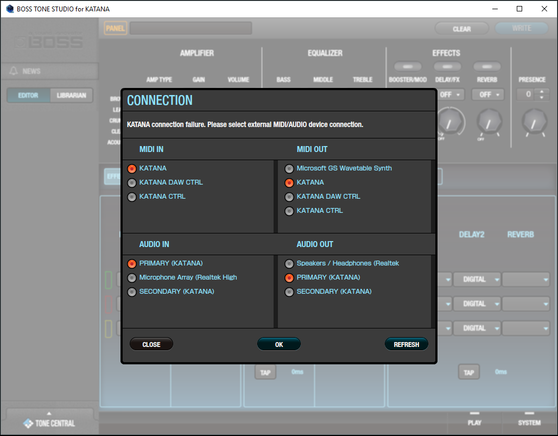
Task: Open the third DIGITAL dropdown
Action: point(477,328)
